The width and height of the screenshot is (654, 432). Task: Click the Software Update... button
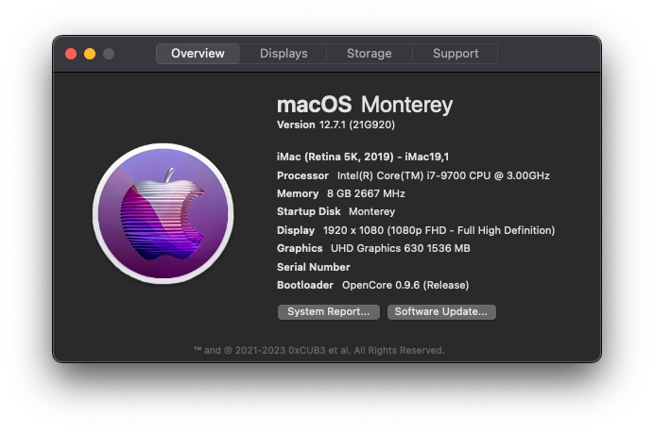441,311
